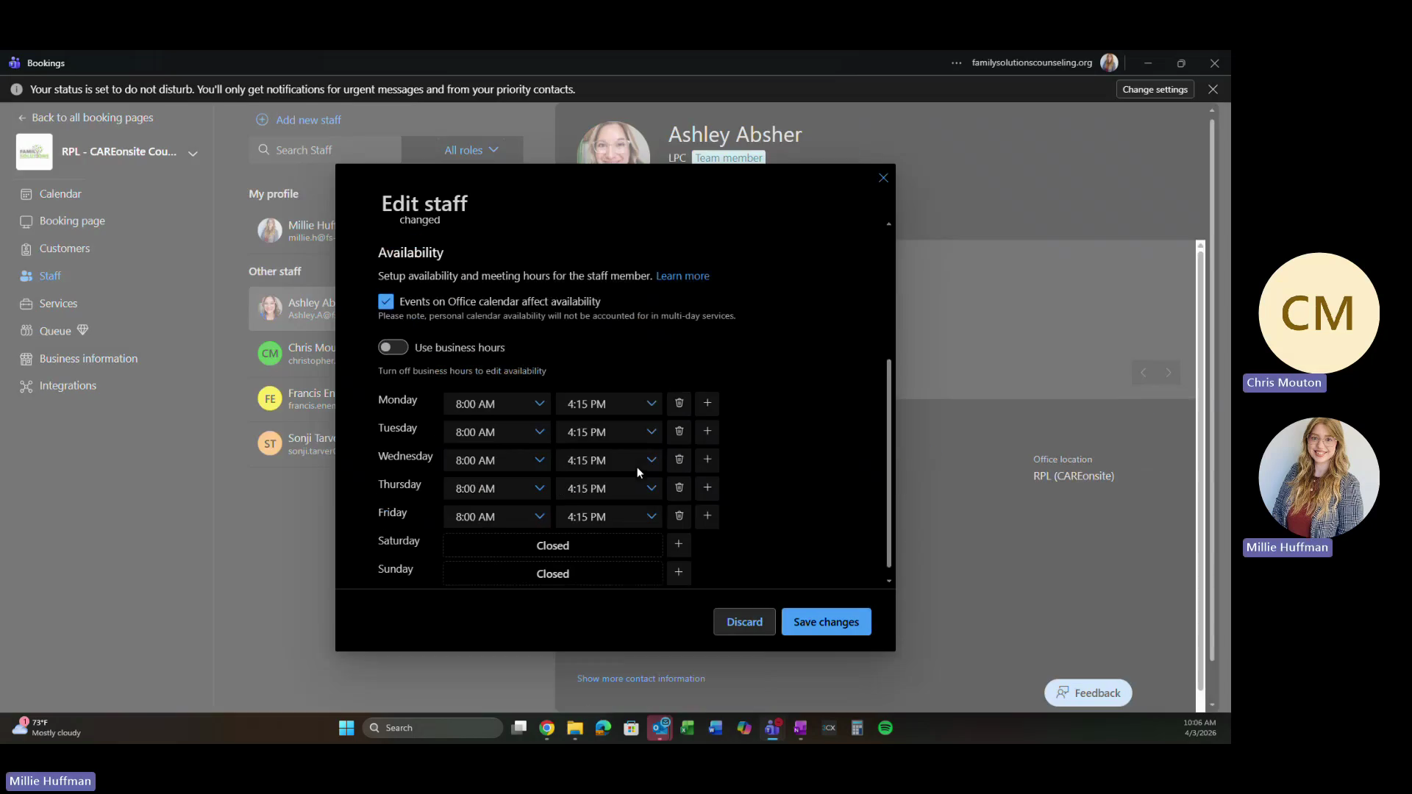Open Business information in the sidebar
This screenshot has height=794, width=1412.
88,359
